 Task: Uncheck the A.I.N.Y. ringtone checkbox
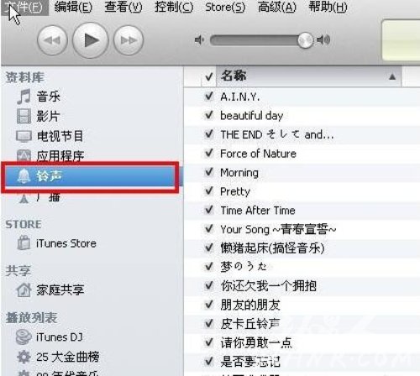[209, 97]
